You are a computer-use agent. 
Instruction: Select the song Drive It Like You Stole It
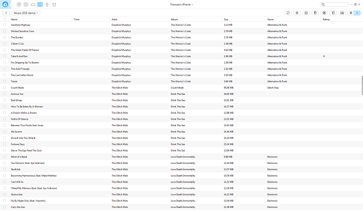click(x=23, y=138)
